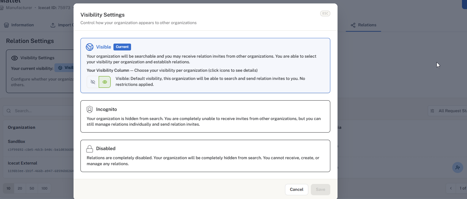
Task: Choose the Incognito visibility option
Action: (205, 116)
